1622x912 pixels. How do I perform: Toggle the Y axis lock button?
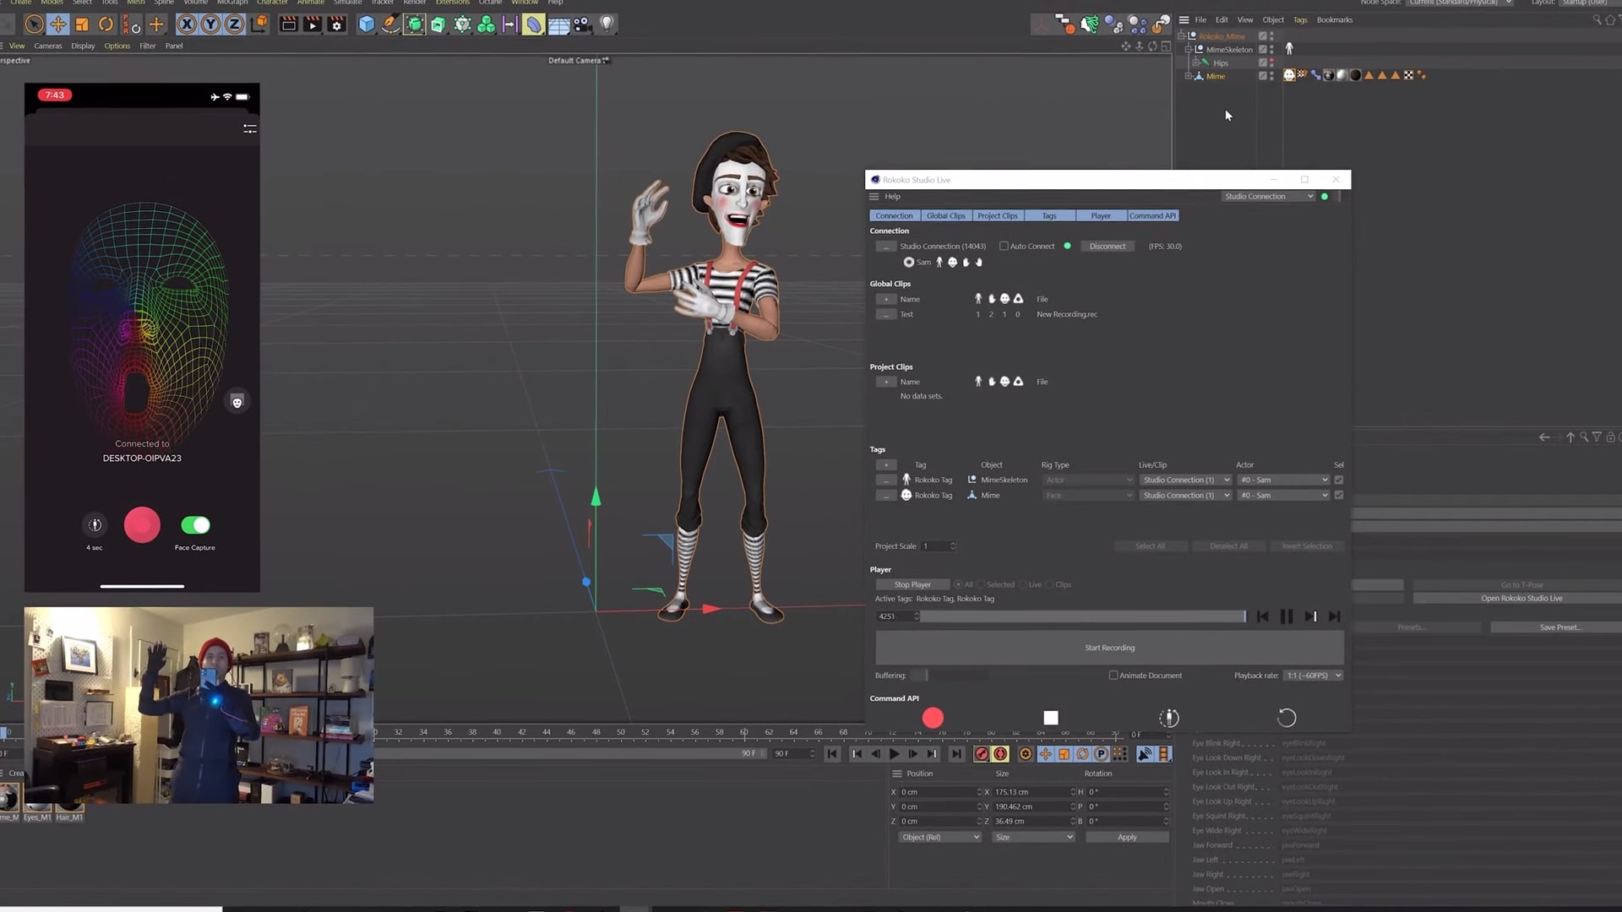(x=209, y=24)
